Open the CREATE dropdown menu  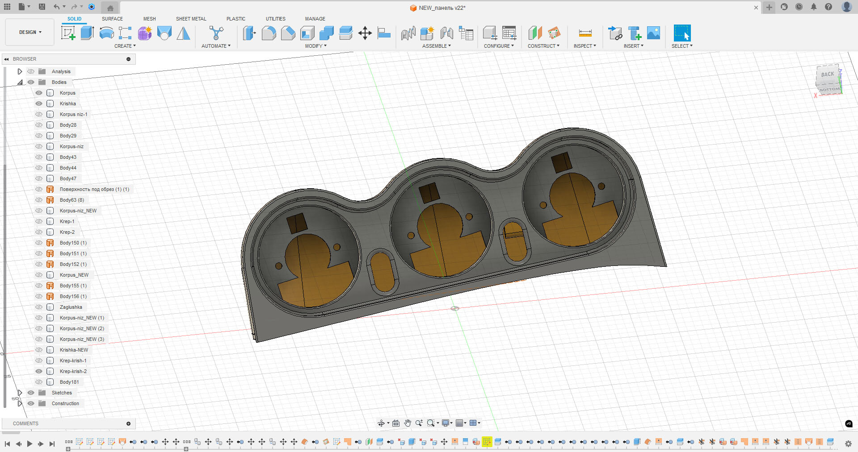125,46
